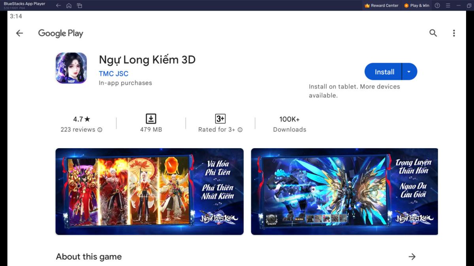Open TMC JSC developer page

pos(113,74)
